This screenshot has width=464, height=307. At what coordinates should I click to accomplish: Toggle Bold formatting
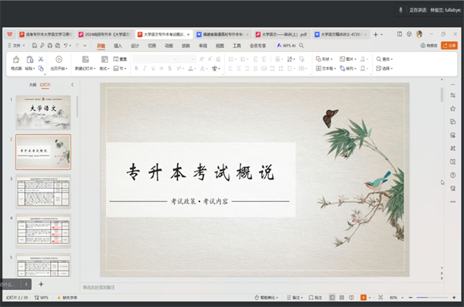(x=136, y=68)
